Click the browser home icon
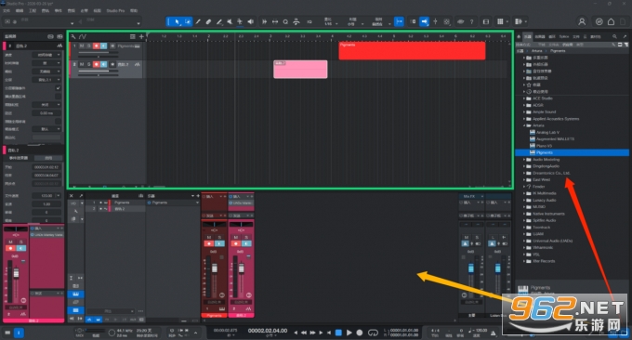The image size is (632, 340). pyautogui.click(x=520, y=36)
